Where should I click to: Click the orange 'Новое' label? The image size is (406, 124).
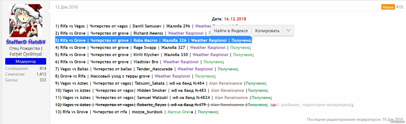coord(388,7)
